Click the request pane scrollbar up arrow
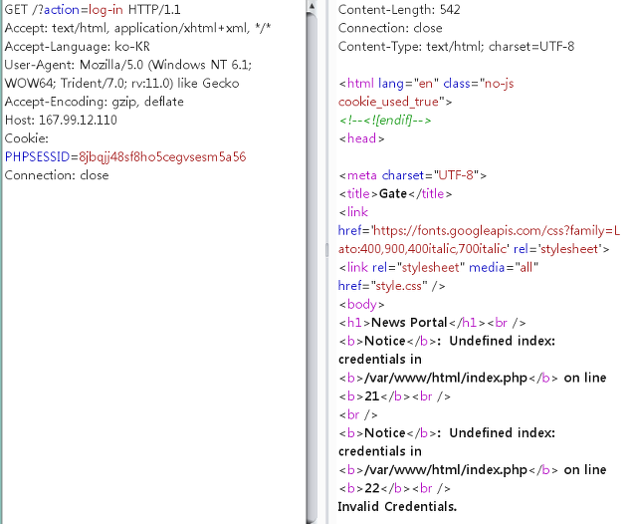Image resolution: width=632 pixels, height=524 pixels. coord(312,6)
